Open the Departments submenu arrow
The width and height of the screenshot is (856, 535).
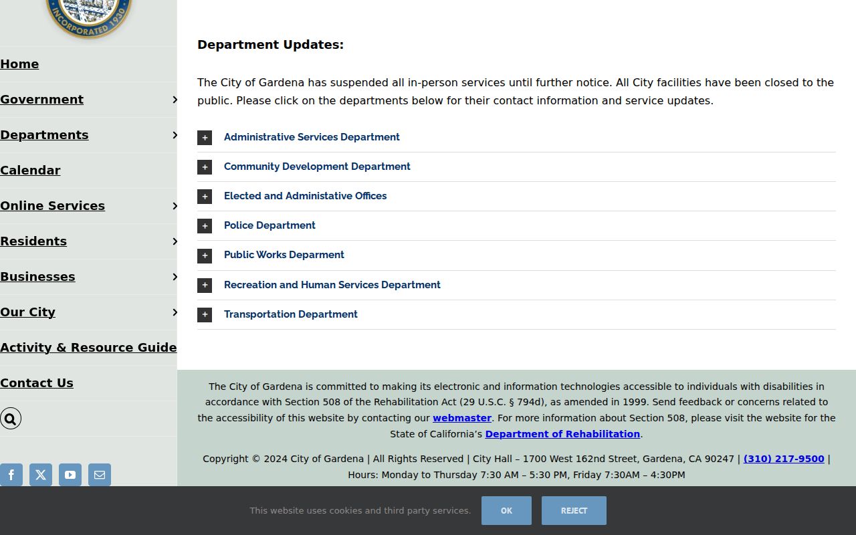175,135
